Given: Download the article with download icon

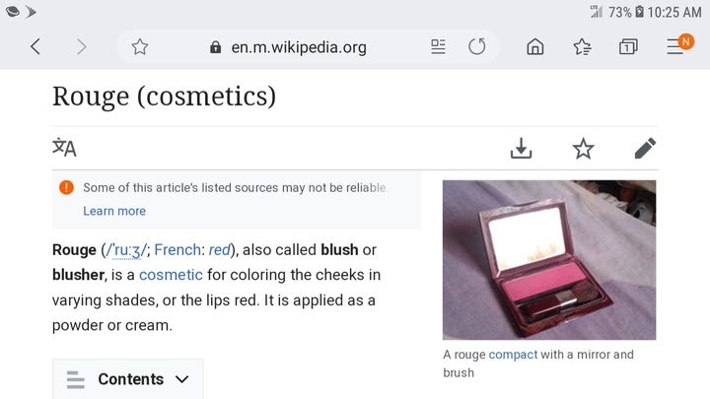Looking at the screenshot, I should pyautogui.click(x=522, y=148).
